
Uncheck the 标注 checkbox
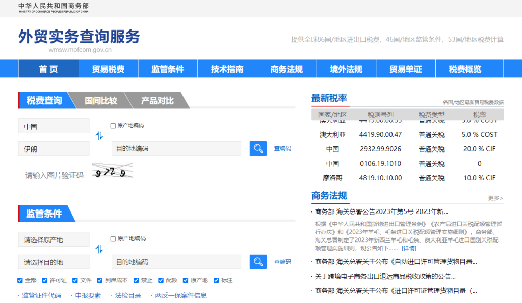(216, 280)
